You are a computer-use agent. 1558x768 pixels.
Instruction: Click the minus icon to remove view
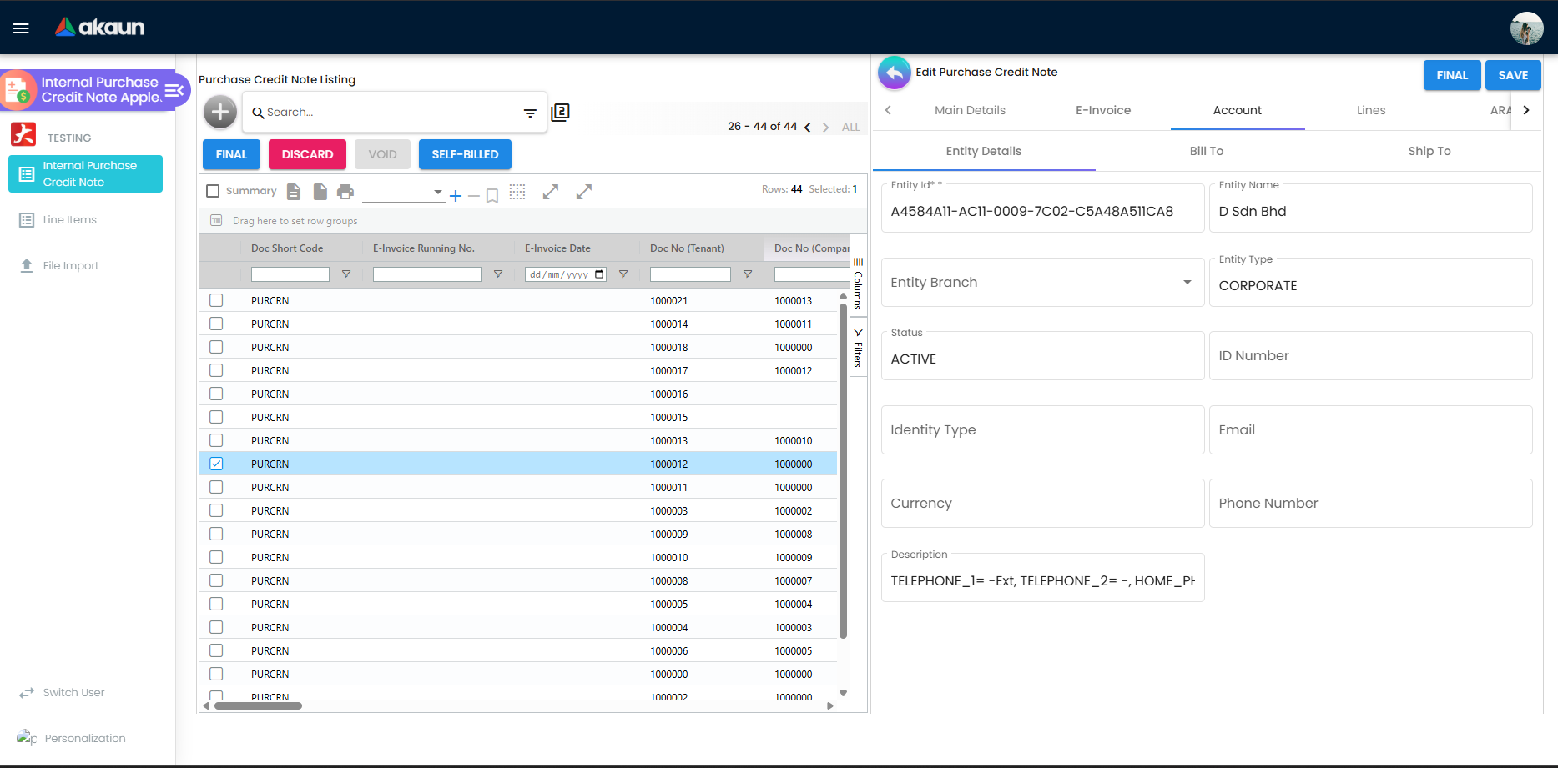[474, 196]
